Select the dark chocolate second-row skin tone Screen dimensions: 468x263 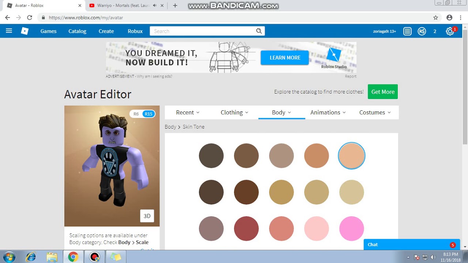(x=211, y=192)
